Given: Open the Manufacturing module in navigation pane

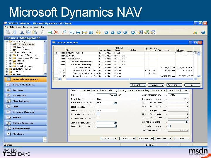Looking at the screenshot, I should (x=25, y=101).
